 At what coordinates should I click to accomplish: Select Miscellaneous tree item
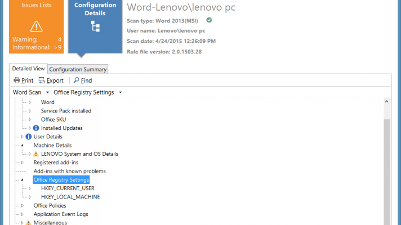pos(50,223)
